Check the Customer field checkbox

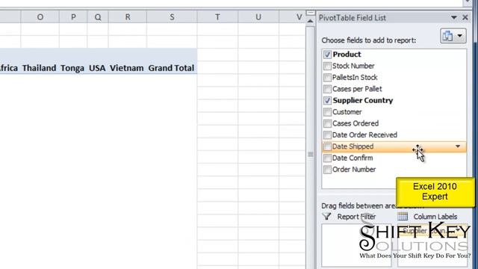coord(327,112)
